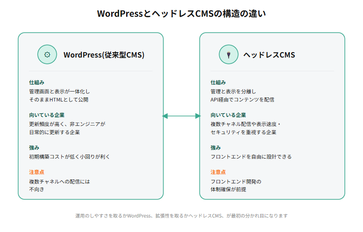This screenshot has height=232, width=363.
Task: Select text API経由でコンテンツを配信
Action: tap(242, 100)
